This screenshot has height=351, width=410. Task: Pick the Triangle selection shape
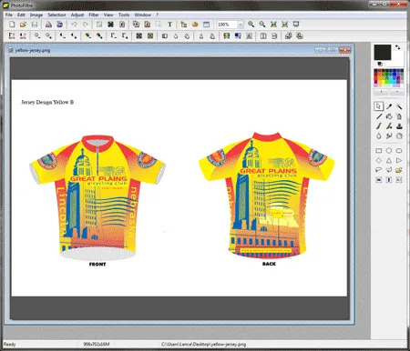[x=389, y=160]
